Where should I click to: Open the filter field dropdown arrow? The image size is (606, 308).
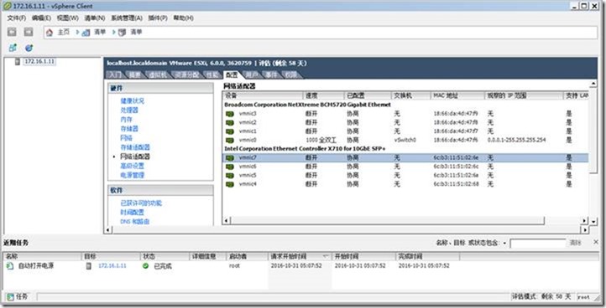(504, 244)
